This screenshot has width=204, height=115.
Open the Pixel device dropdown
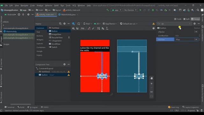pyautogui.click(x=88, y=24)
